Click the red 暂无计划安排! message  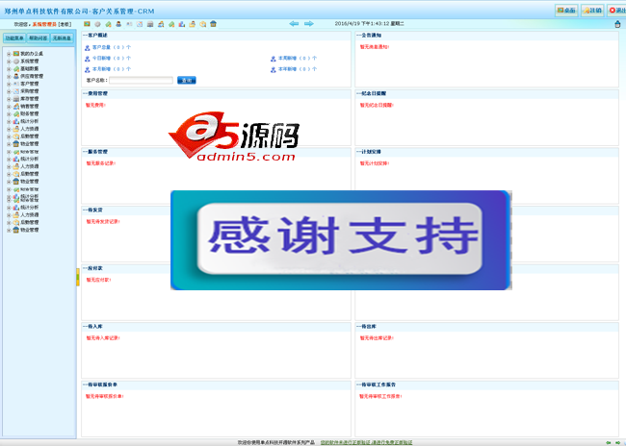pyautogui.click(x=375, y=163)
